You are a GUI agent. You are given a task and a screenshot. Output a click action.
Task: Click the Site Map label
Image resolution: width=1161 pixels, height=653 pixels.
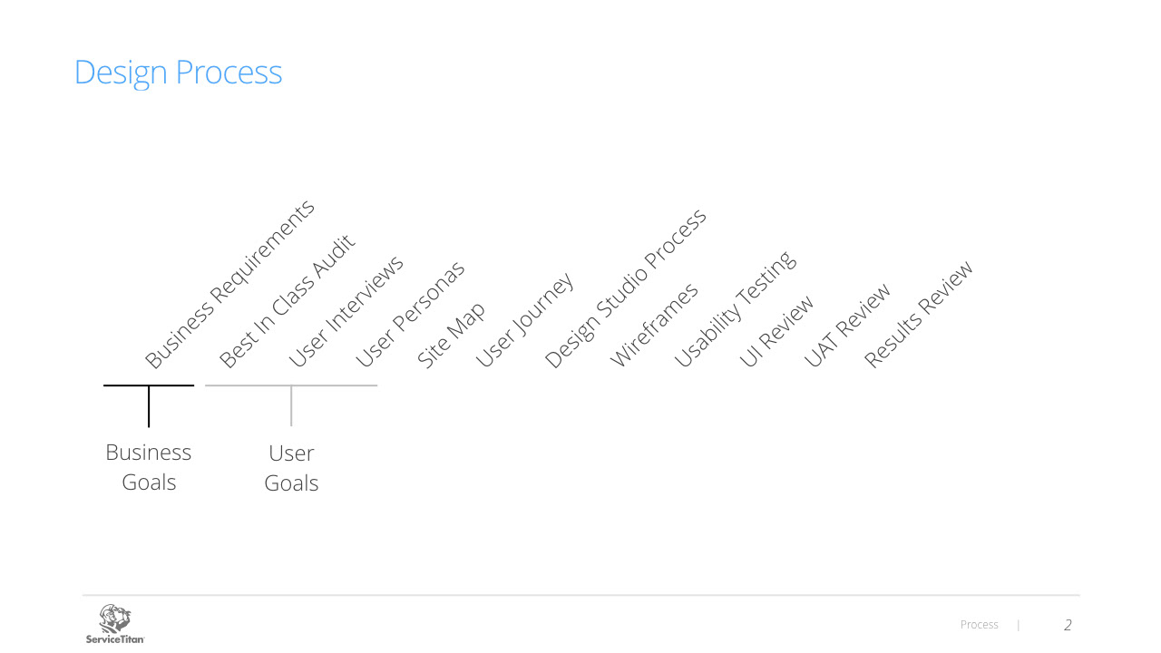pyautogui.click(x=451, y=336)
